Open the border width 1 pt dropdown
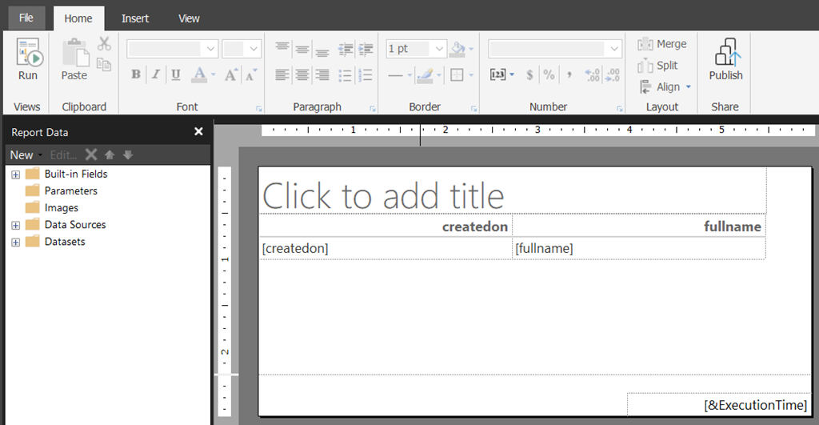Screen dimensions: 819x425 pyautogui.click(x=418, y=49)
